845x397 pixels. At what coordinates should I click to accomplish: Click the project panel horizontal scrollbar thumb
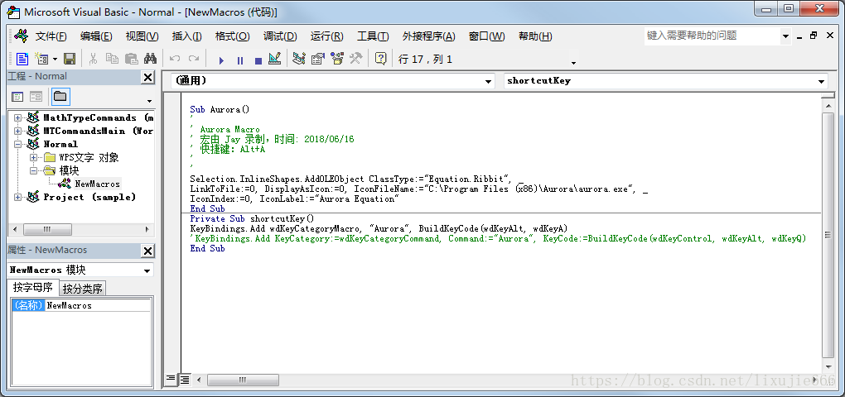pos(46,229)
